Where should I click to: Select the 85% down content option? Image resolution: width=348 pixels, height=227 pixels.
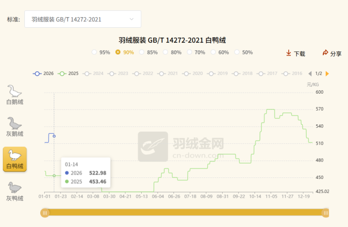tap(142, 52)
